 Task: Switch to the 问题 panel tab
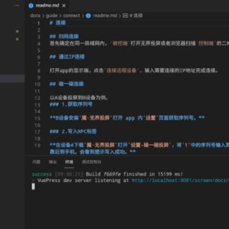[x=36, y=162]
